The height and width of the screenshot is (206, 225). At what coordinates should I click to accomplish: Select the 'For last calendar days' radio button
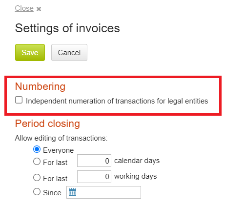37,162
